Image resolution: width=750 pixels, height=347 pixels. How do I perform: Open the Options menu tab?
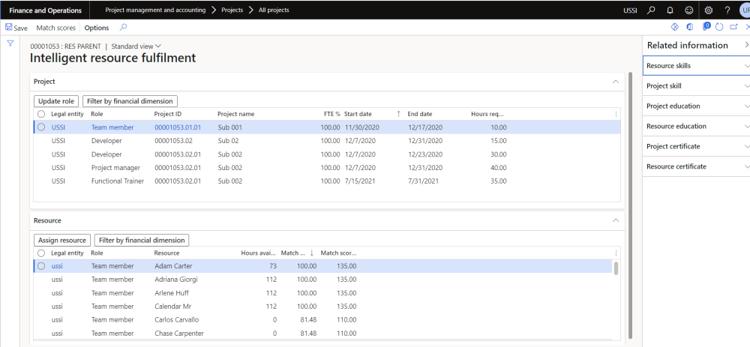click(97, 28)
